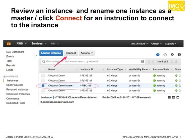The height and width of the screenshot is (139, 185).
Task: Open the AWS dropdown menu
Action: pos(21,44)
